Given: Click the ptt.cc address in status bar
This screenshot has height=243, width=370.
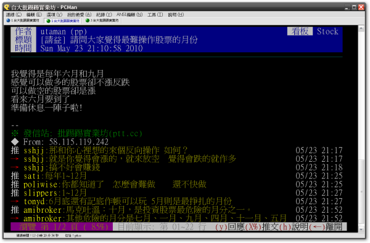Looking at the screenshot, I should pos(73,236).
